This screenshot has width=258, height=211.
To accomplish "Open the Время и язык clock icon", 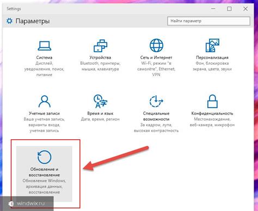I will click(x=100, y=101).
